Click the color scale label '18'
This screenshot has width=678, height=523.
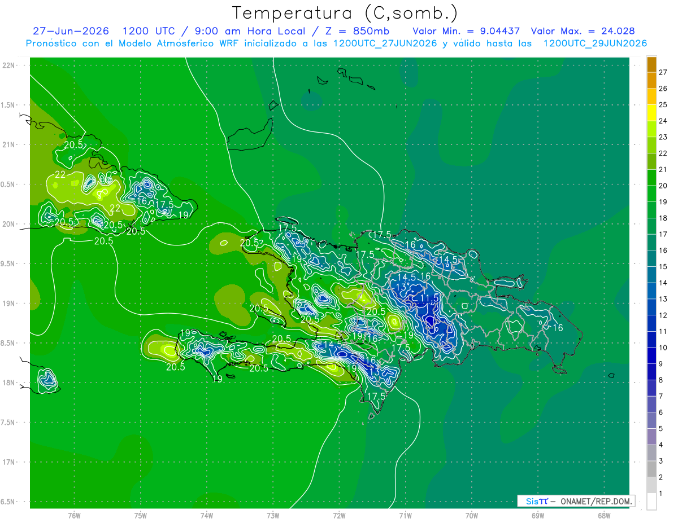pyautogui.click(x=663, y=218)
